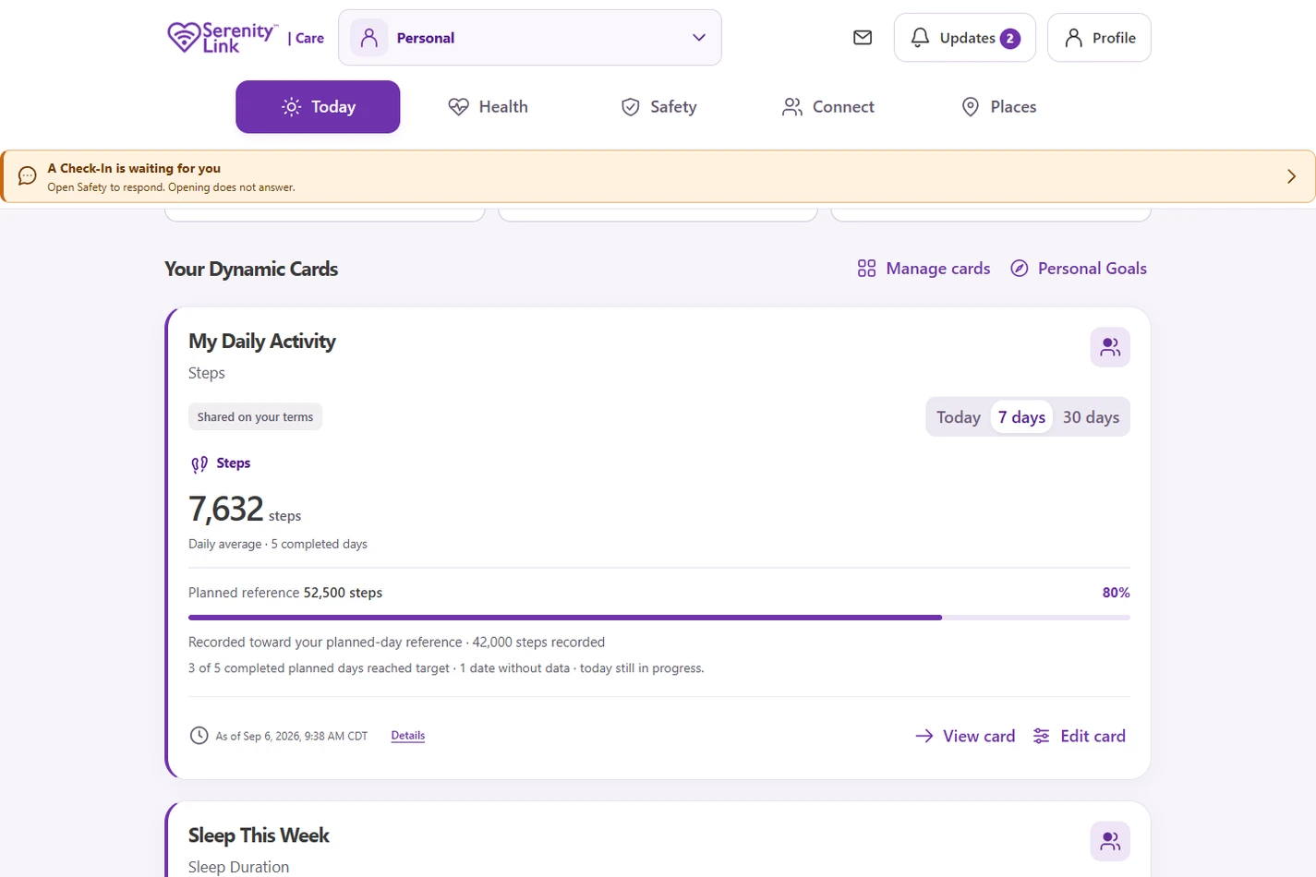The image size is (1316, 877).
Task: Select the 30 days range
Action: 1091,417
